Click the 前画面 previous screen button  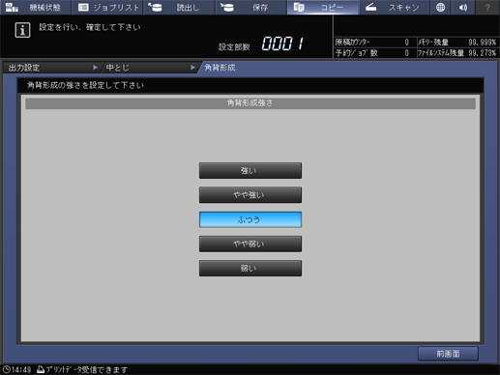pyautogui.click(x=448, y=354)
